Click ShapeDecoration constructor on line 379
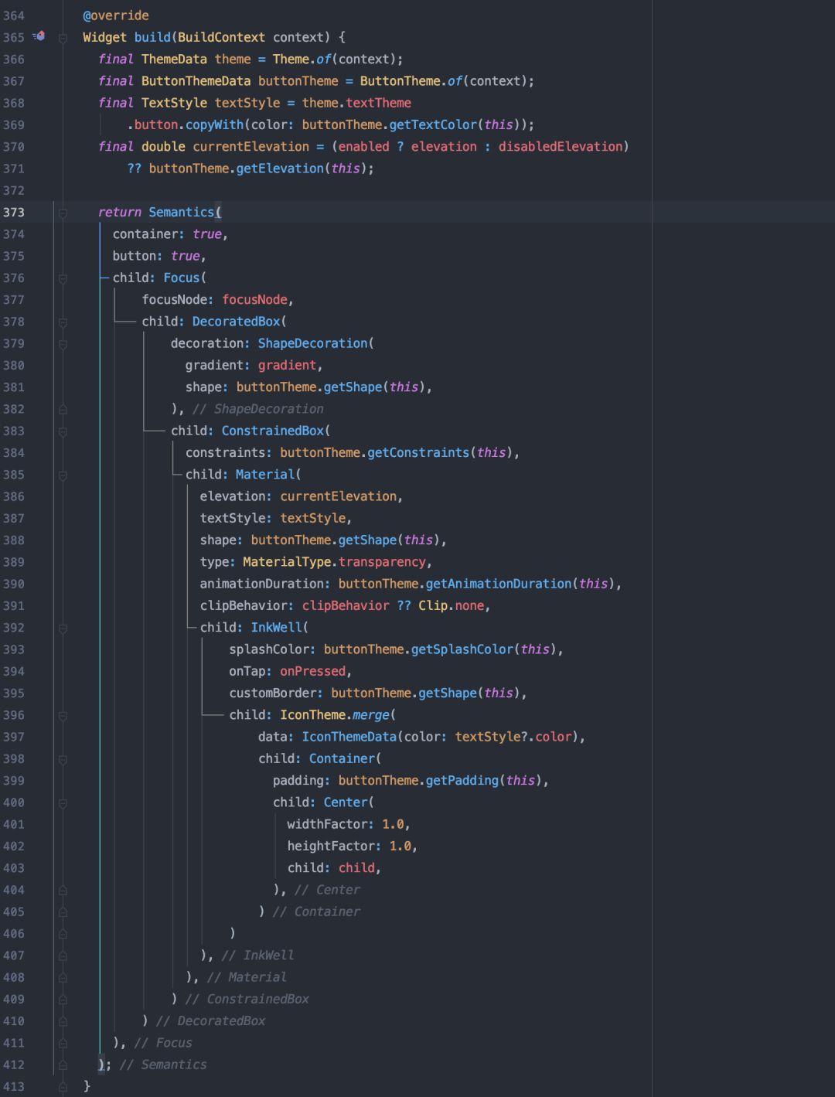 (312, 343)
